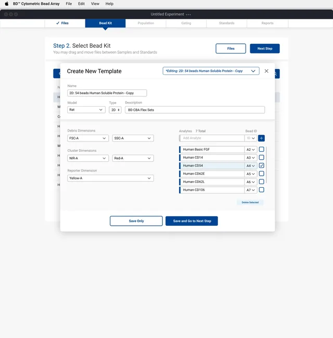Viewport: 333px width, 338px height.
Task: Open Bead ID A2 dropdown
Action: pyautogui.click(x=251, y=149)
